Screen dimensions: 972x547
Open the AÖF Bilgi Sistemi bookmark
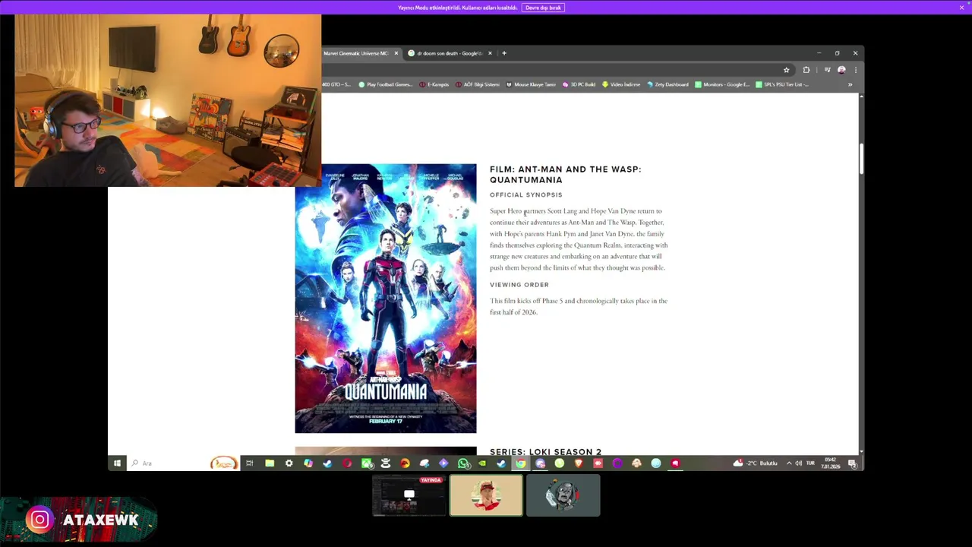[478, 84]
